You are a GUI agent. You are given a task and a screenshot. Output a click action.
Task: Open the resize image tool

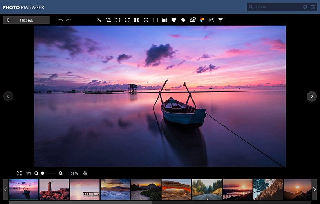(164, 20)
